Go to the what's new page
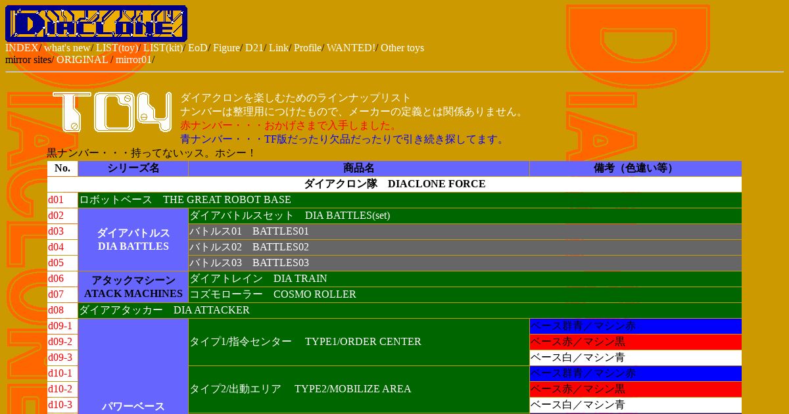 (x=67, y=48)
